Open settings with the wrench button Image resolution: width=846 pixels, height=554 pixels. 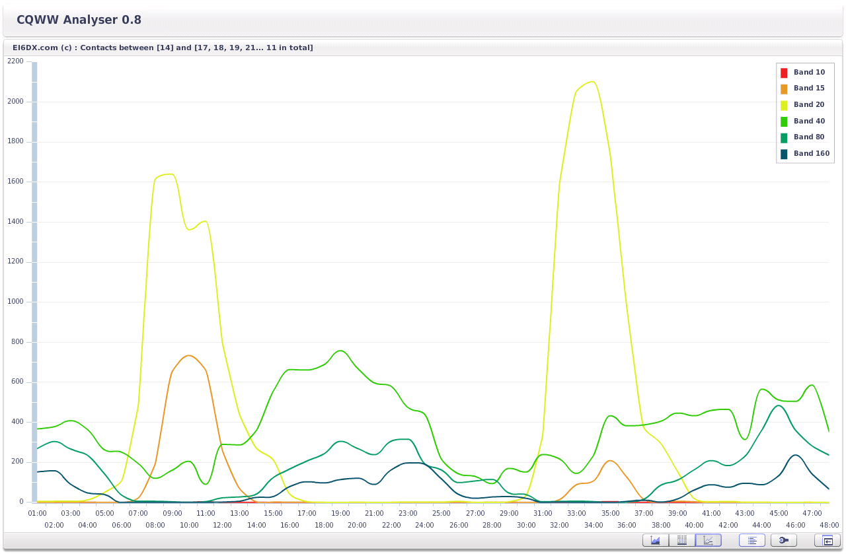pos(784,540)
